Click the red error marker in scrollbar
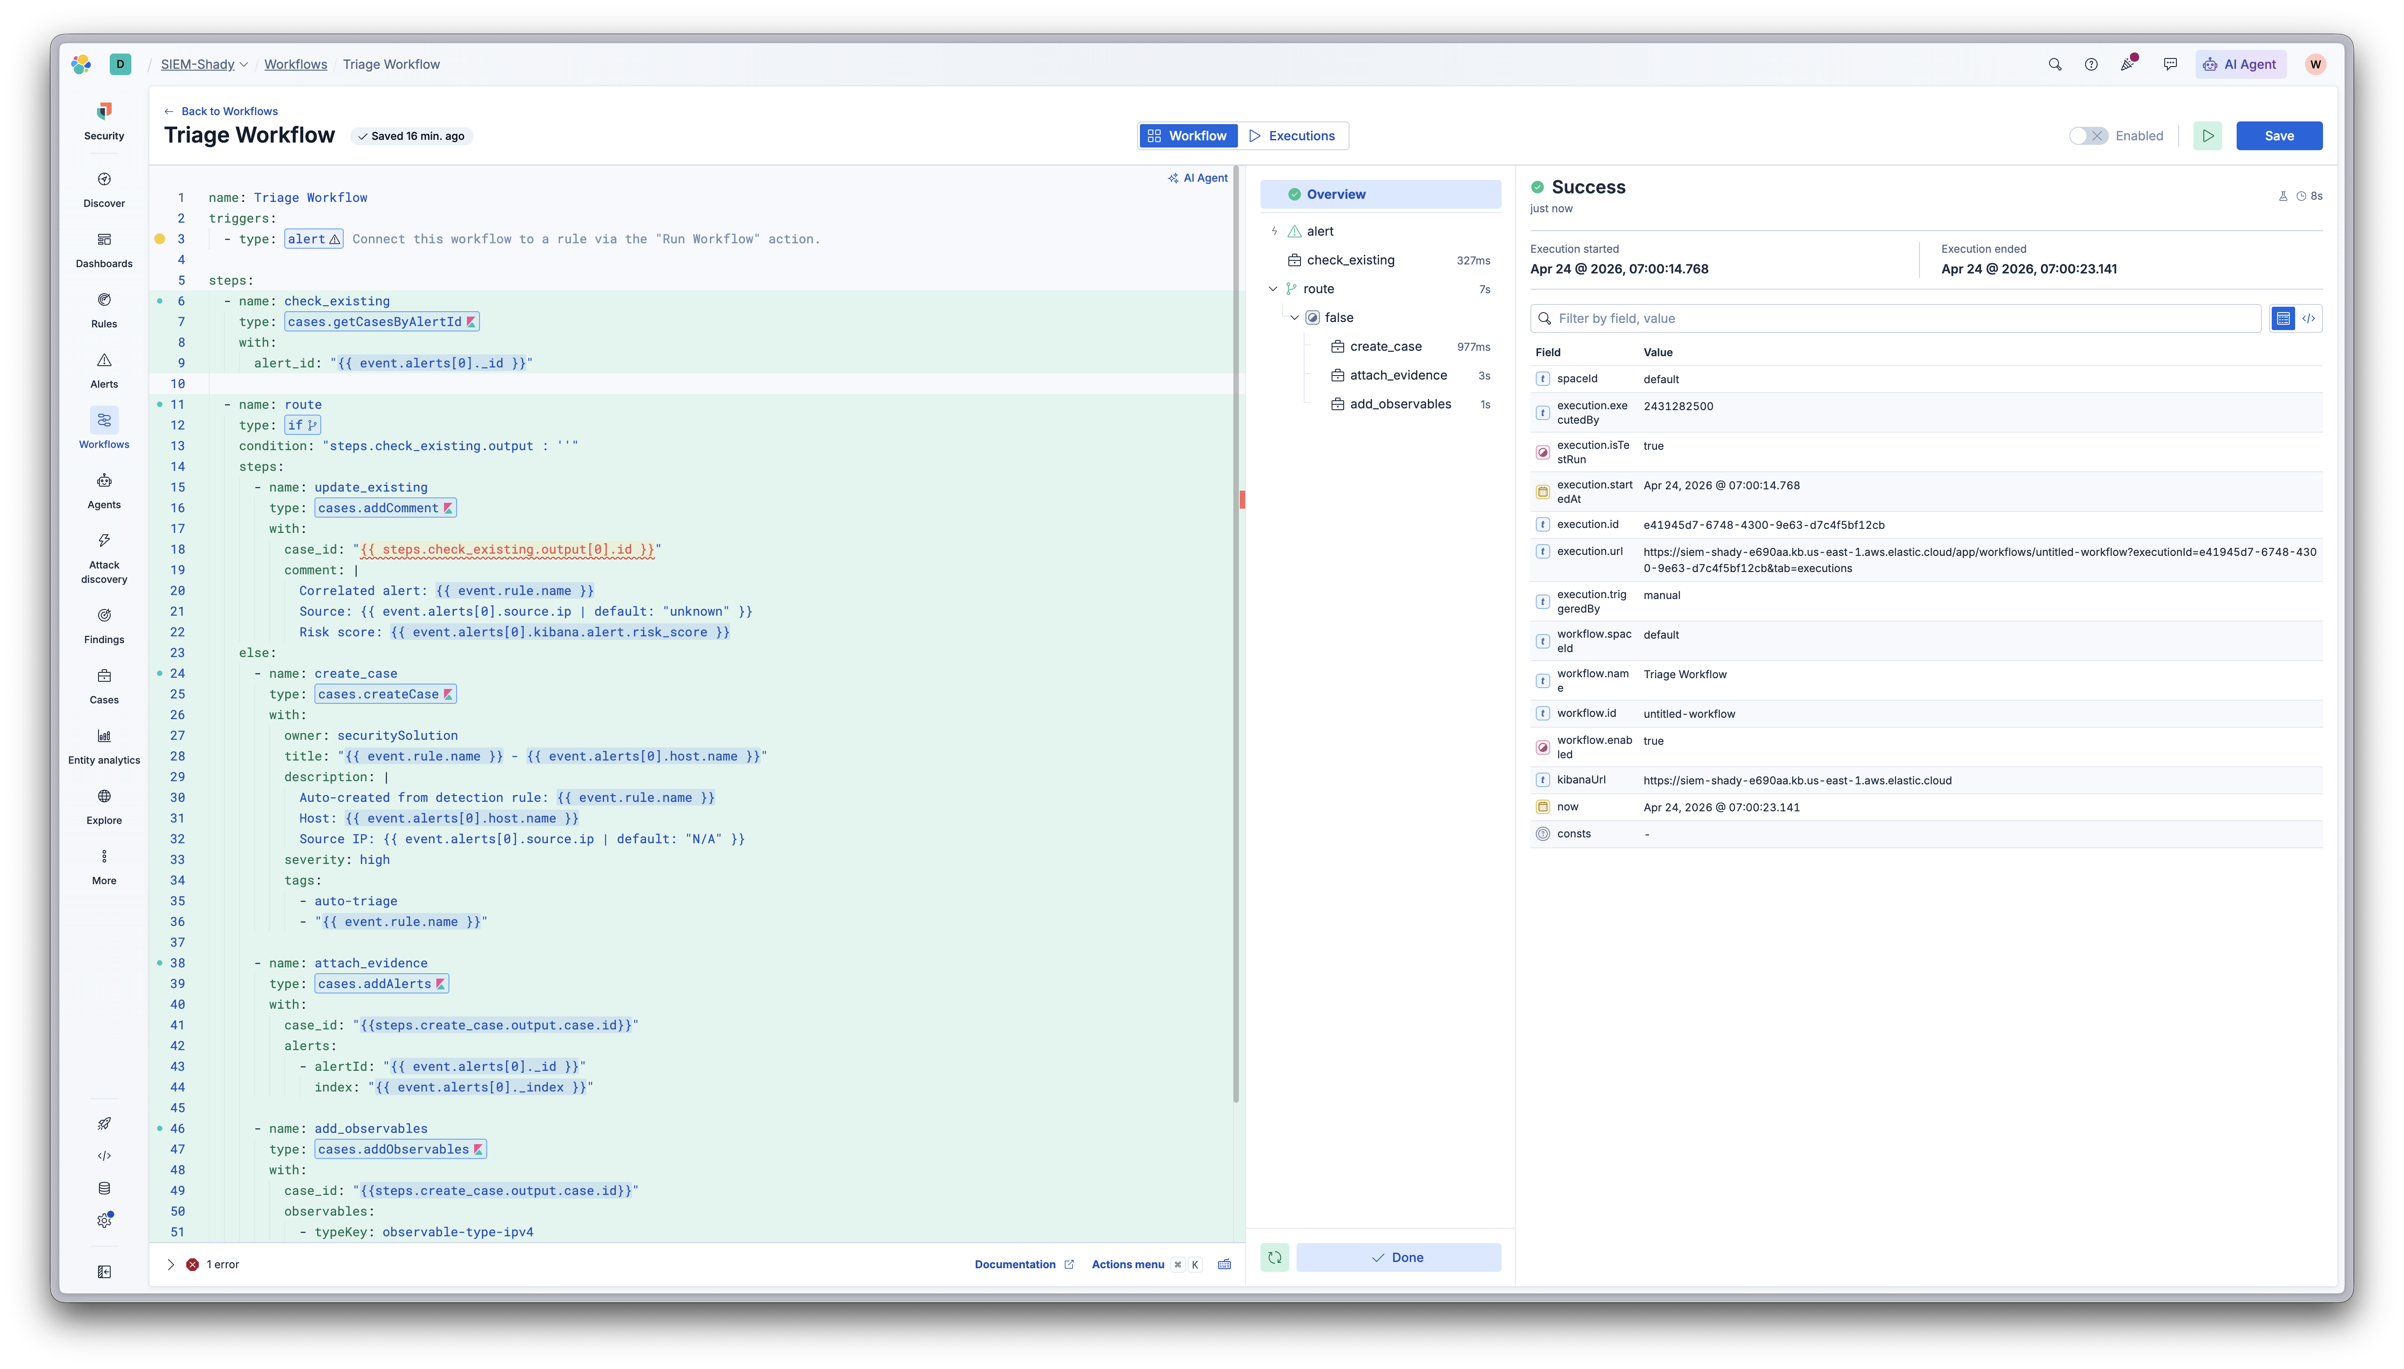Screen dimensions: 2404x1369 click(x=1242, y=499)
